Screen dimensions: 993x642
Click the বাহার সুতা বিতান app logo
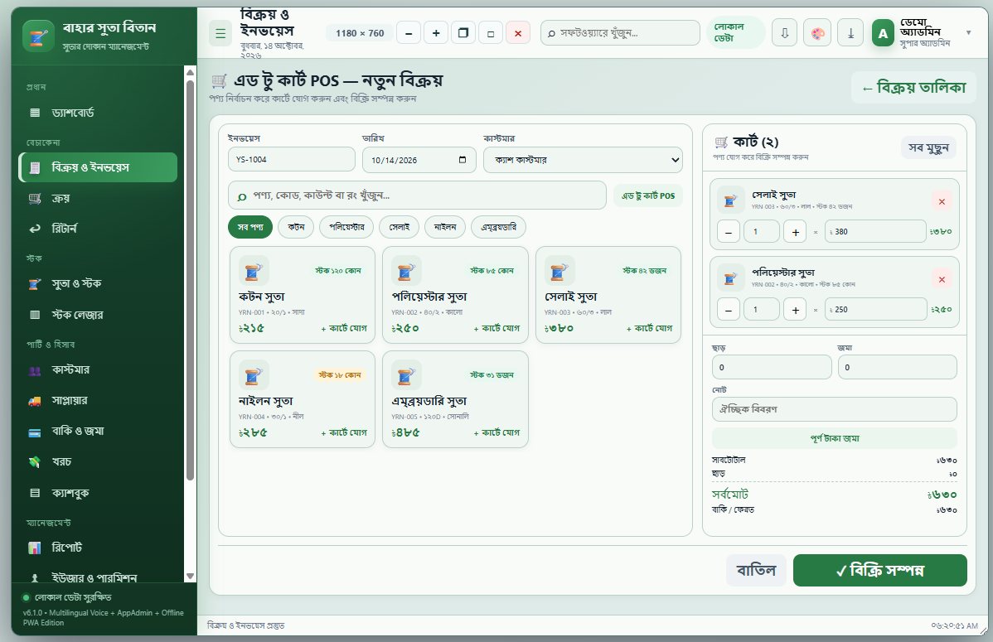[x=38, y=36]
